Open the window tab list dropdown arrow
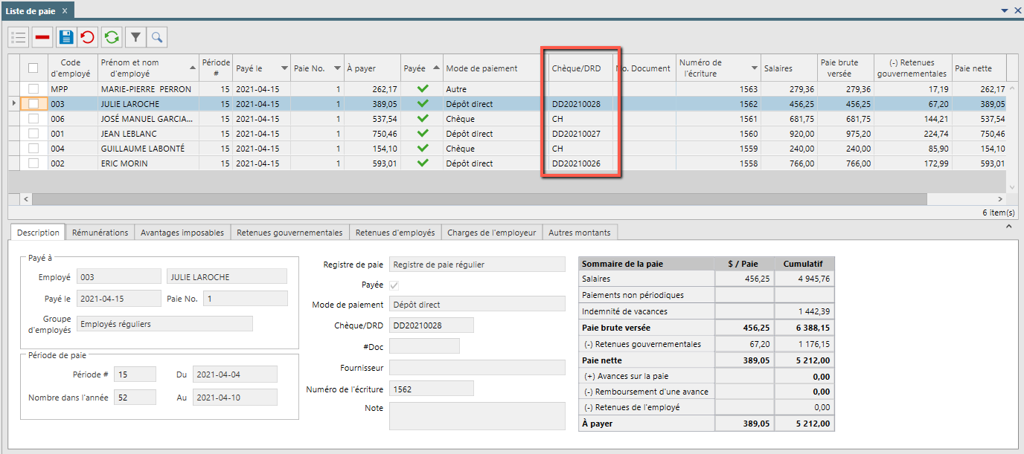This screenshot has height=454, width=1024. pos(1006,10)
